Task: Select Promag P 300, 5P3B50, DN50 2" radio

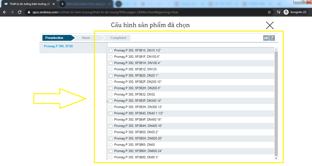Action: point(111,132)
